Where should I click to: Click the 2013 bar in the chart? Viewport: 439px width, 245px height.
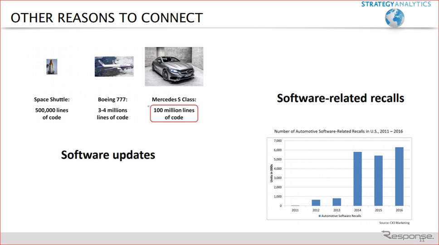click(x=337, y=202)
